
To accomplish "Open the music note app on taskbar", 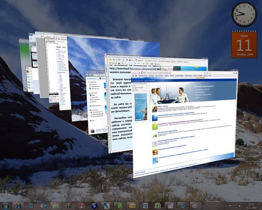I will tap(44, 206).
